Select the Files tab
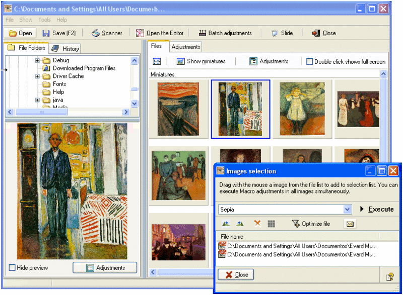Image resolution: width=403 pixels, height=295 pixels. (x=156, y=46)
